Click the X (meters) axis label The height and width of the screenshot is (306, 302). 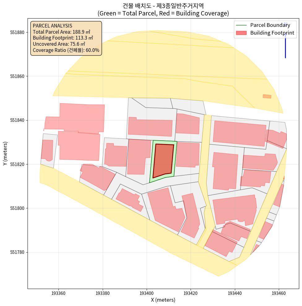point(163,300)
